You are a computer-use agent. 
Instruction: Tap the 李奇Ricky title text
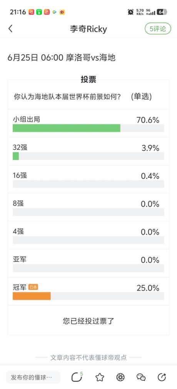point(88,29)
